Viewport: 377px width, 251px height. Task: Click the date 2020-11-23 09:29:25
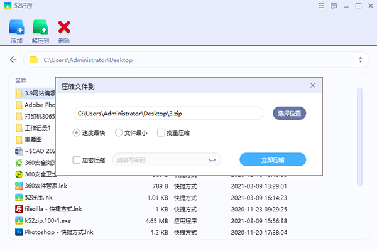pos(259,209)
